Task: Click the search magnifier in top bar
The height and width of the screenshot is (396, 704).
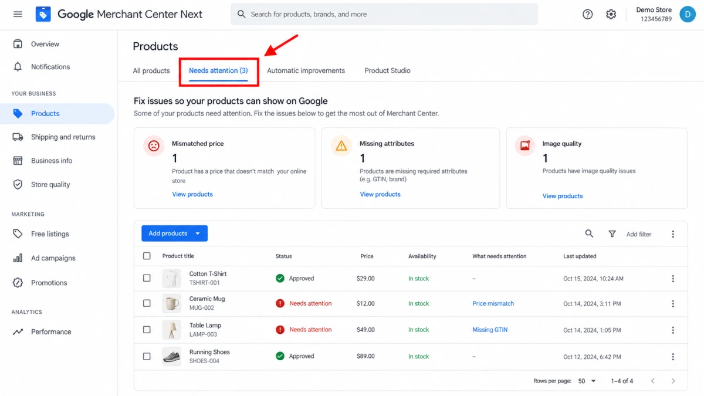Action: point(241,14)
